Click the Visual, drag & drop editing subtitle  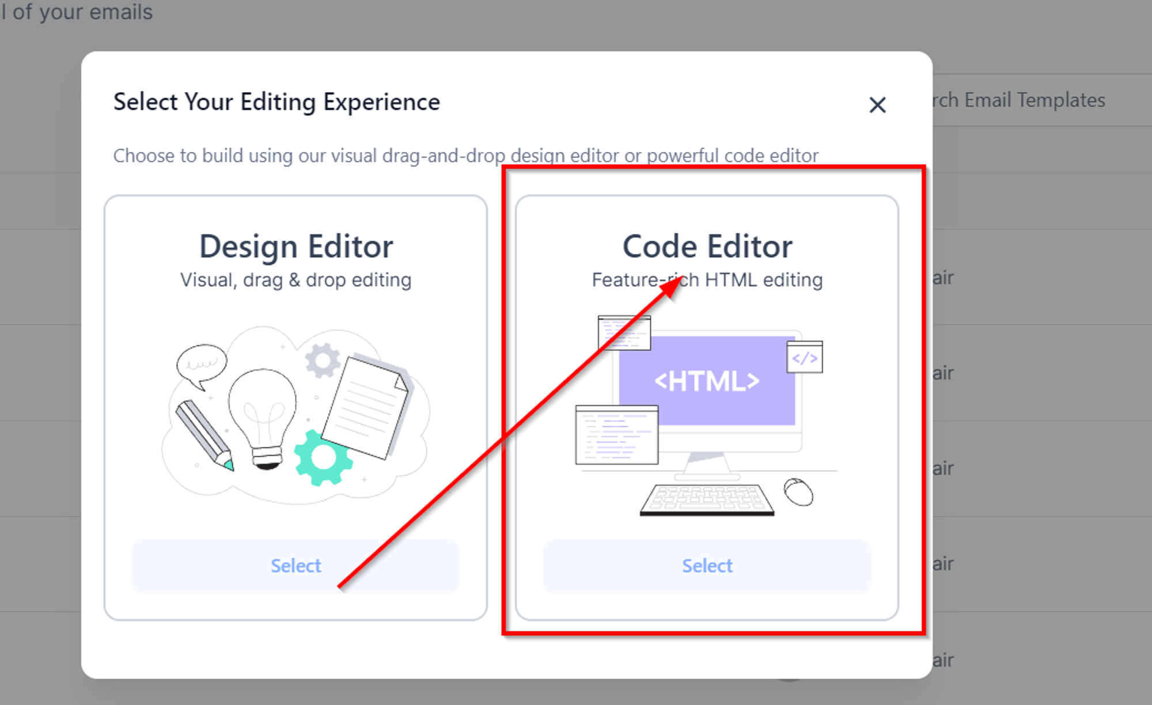(x=296, y=280)
